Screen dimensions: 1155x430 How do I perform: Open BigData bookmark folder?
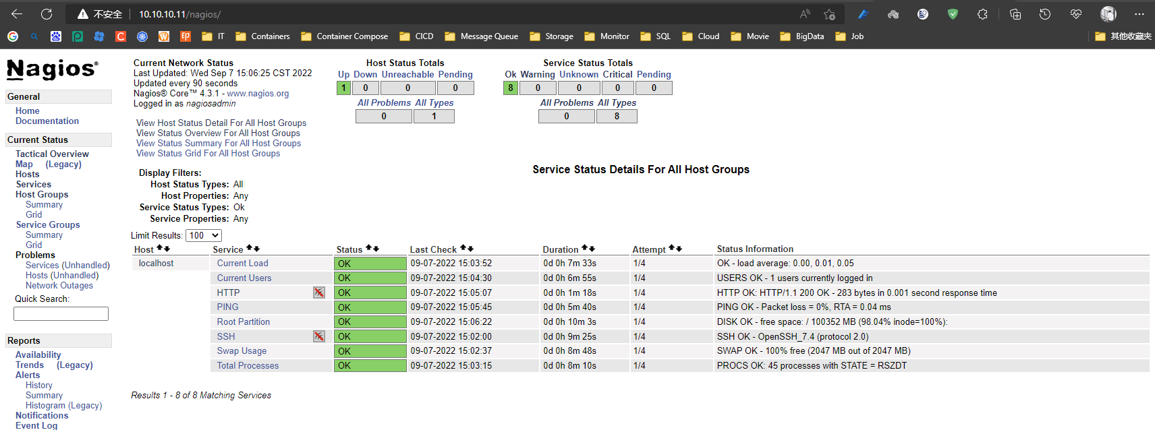point(801,36)
